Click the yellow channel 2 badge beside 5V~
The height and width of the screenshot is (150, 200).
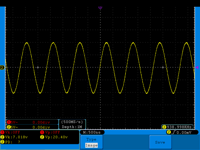(x=9, y=127)
